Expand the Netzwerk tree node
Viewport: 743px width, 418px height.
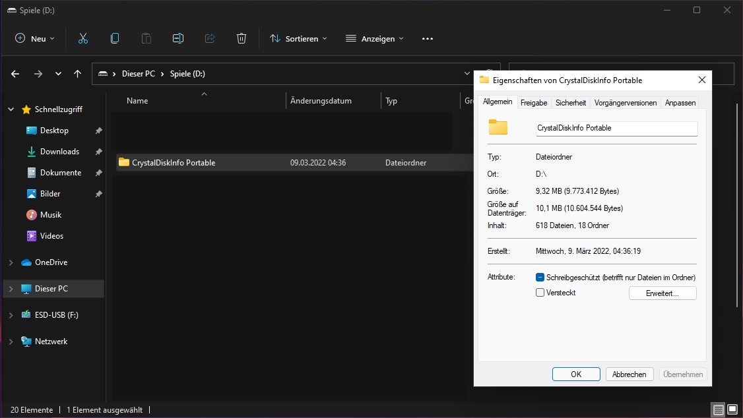(x=11, y=342)
